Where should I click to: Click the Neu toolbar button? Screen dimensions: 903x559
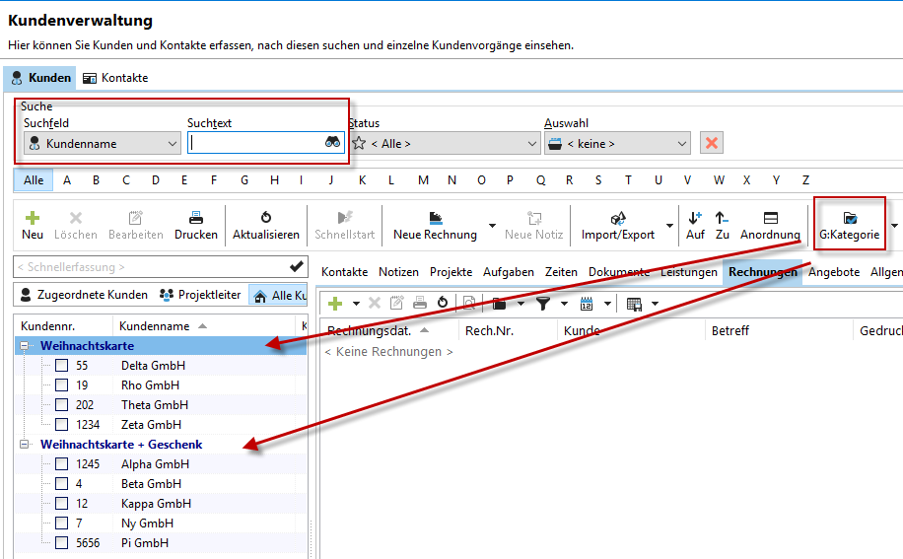tap(33, 225)
